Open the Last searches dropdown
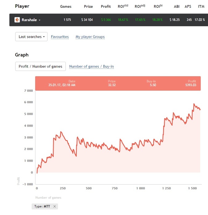This screenshot has width=208, height=215. coord(31,37)
